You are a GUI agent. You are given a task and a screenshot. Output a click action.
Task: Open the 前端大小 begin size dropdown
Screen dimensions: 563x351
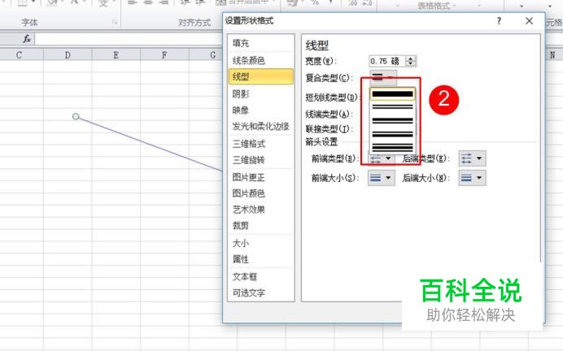[382, 177]
